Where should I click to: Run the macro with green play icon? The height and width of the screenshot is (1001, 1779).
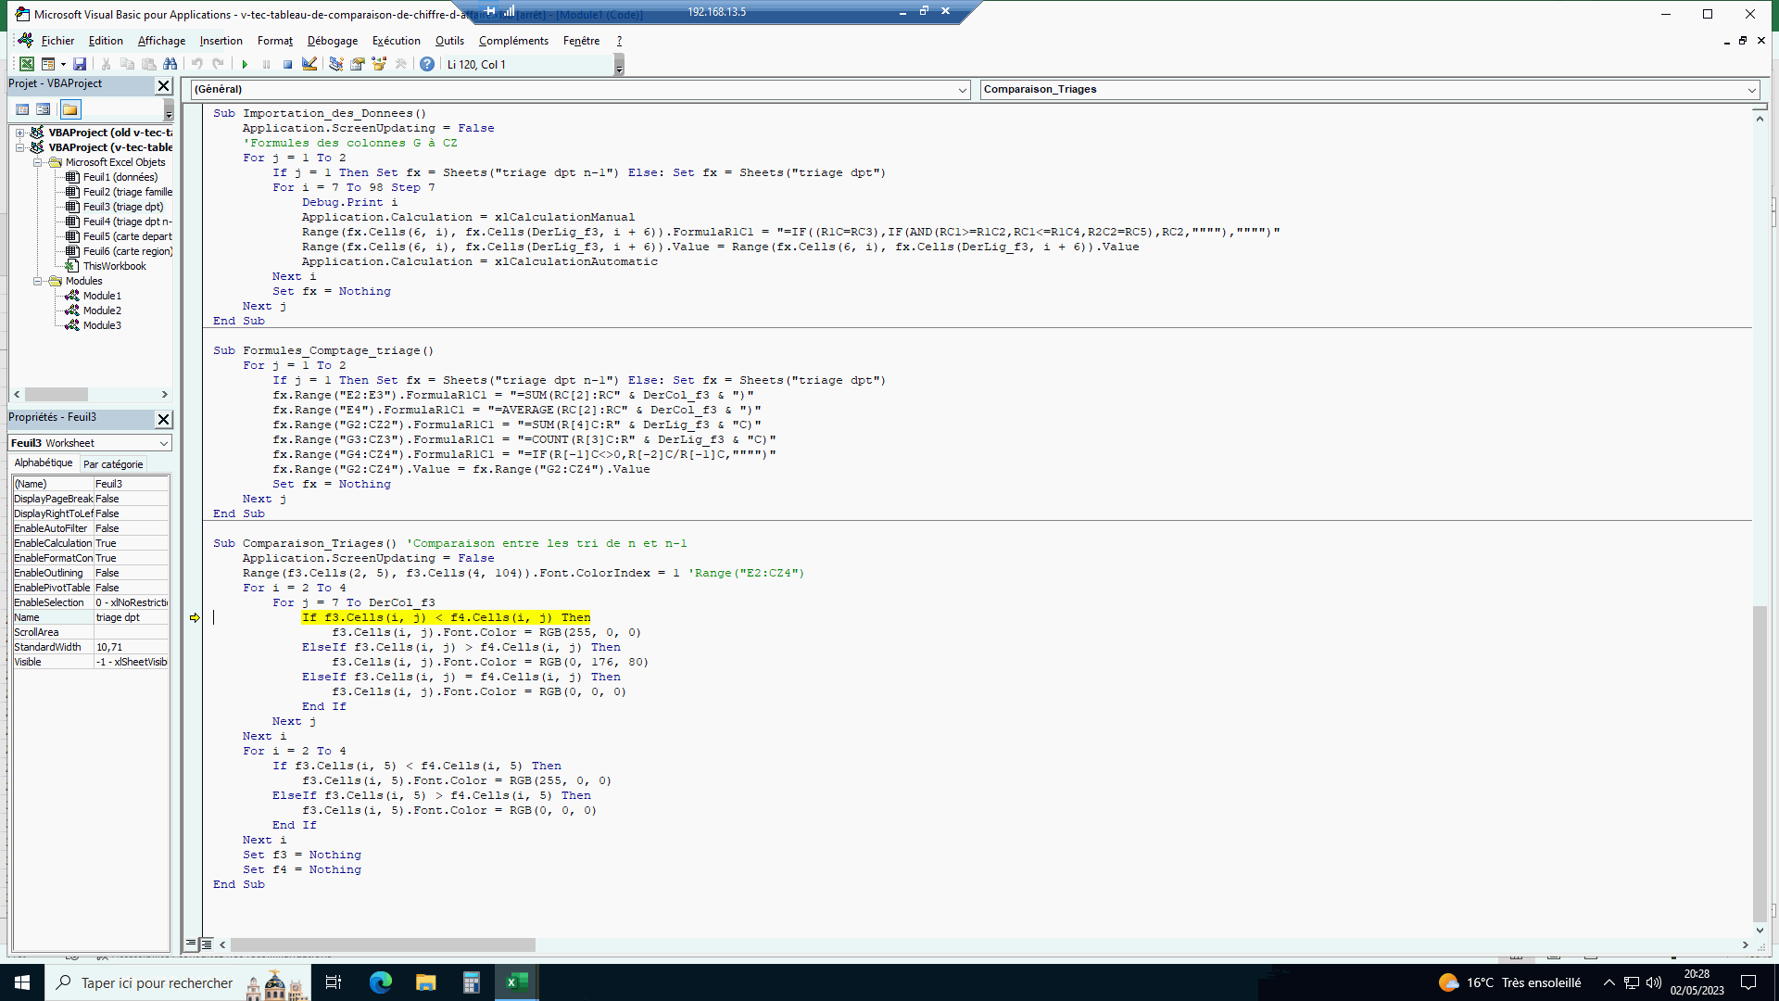pos(245,64)
